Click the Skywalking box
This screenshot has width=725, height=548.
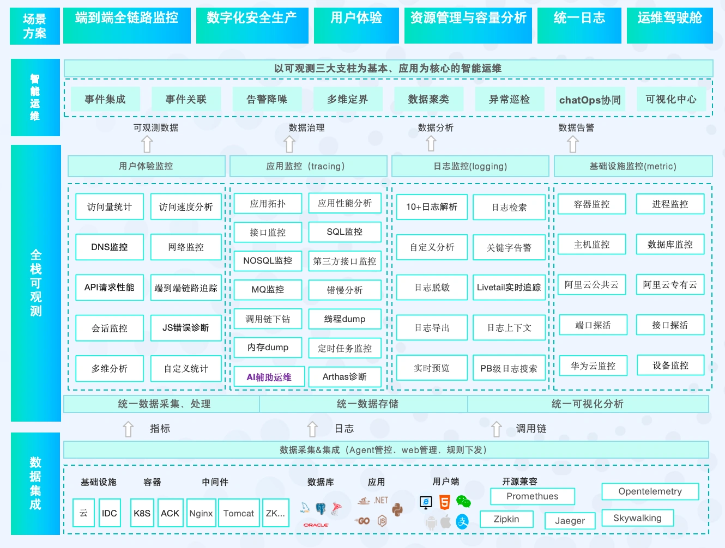pyautogui.click(x=638, y=518)
